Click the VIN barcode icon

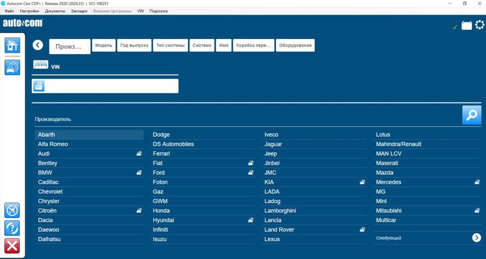[x=41, y=65]
